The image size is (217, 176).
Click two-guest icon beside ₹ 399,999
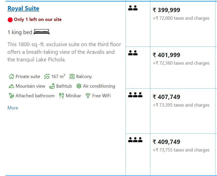tap(133, 8)
